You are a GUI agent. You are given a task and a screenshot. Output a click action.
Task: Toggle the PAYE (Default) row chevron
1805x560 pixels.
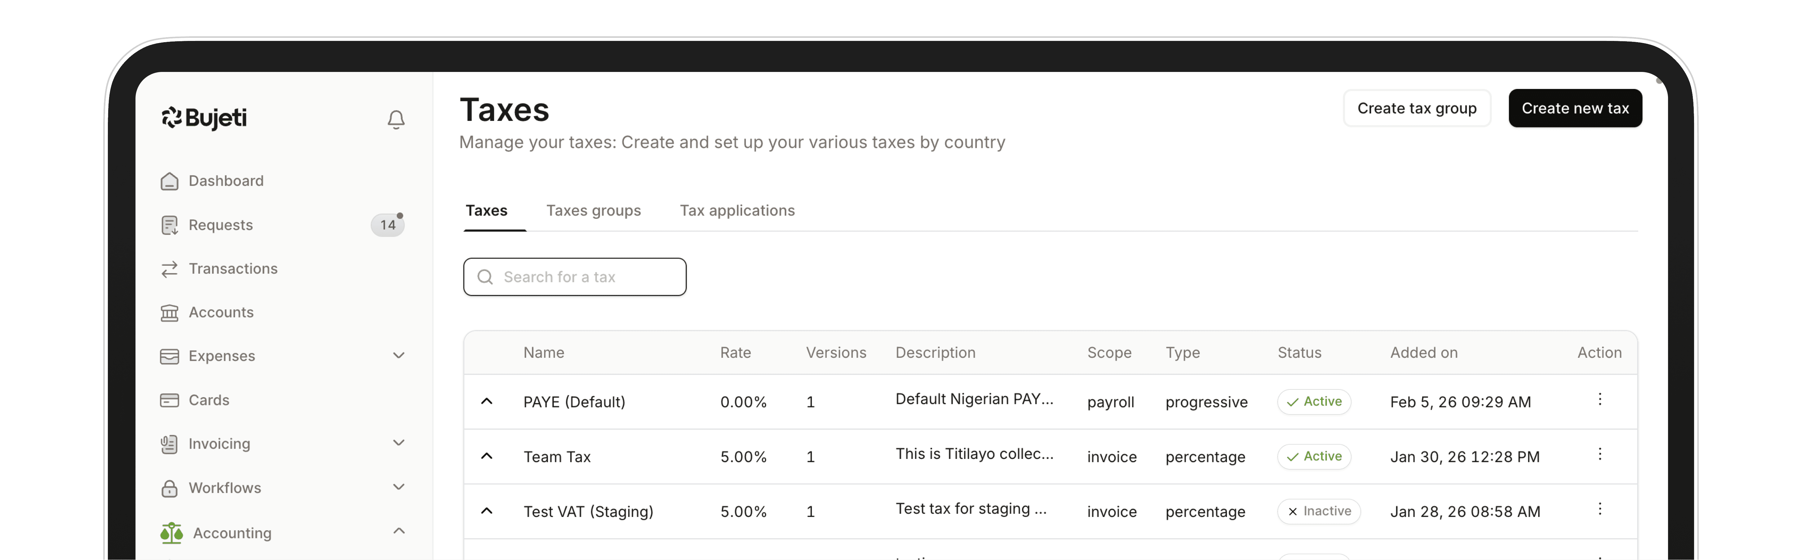tap(487, 402)
